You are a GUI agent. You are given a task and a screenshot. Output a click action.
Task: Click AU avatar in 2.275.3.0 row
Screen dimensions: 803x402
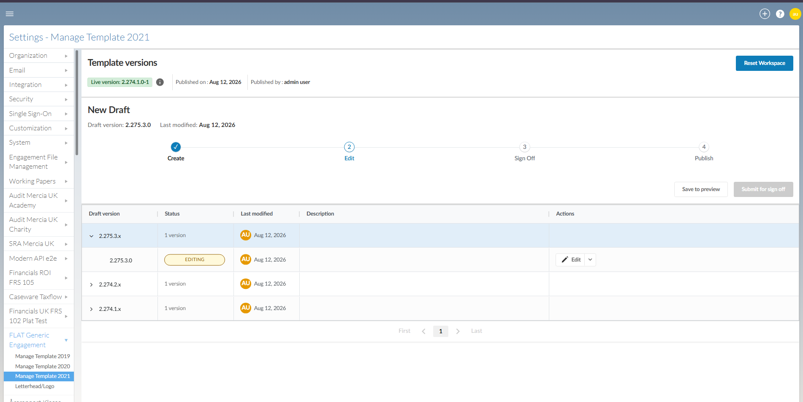tap(246, 259)
